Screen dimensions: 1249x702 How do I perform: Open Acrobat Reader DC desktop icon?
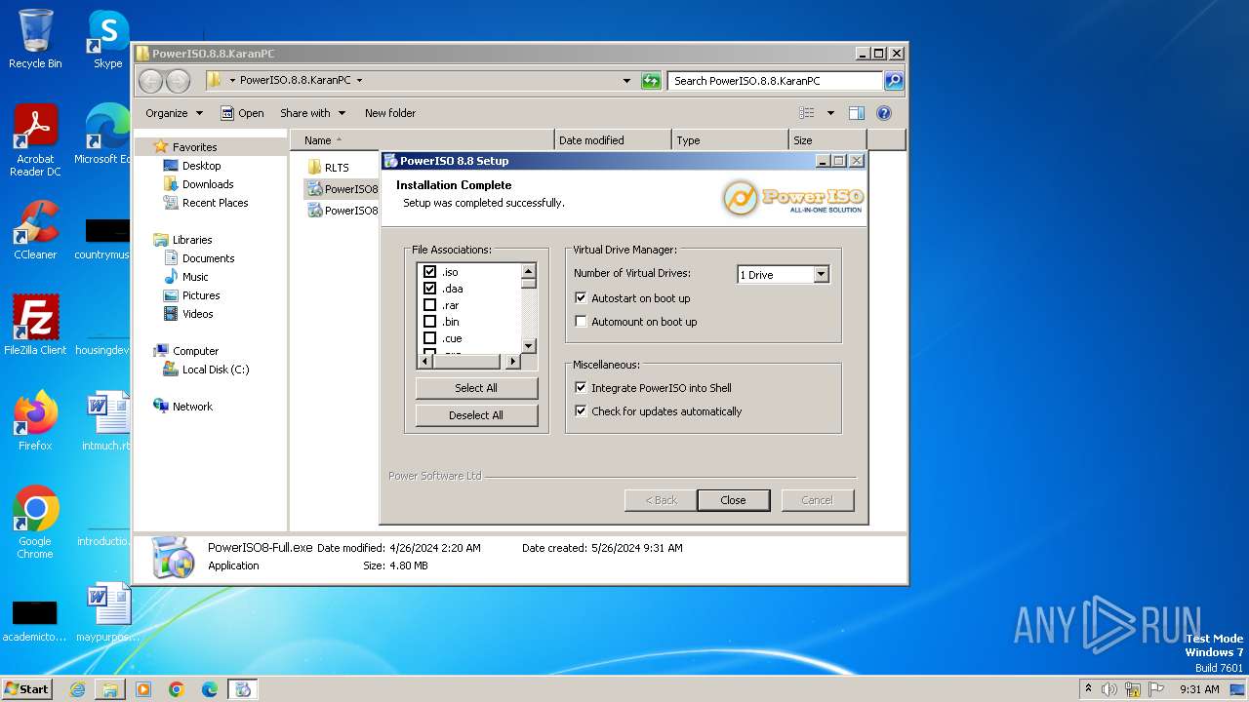pos(35,140)
